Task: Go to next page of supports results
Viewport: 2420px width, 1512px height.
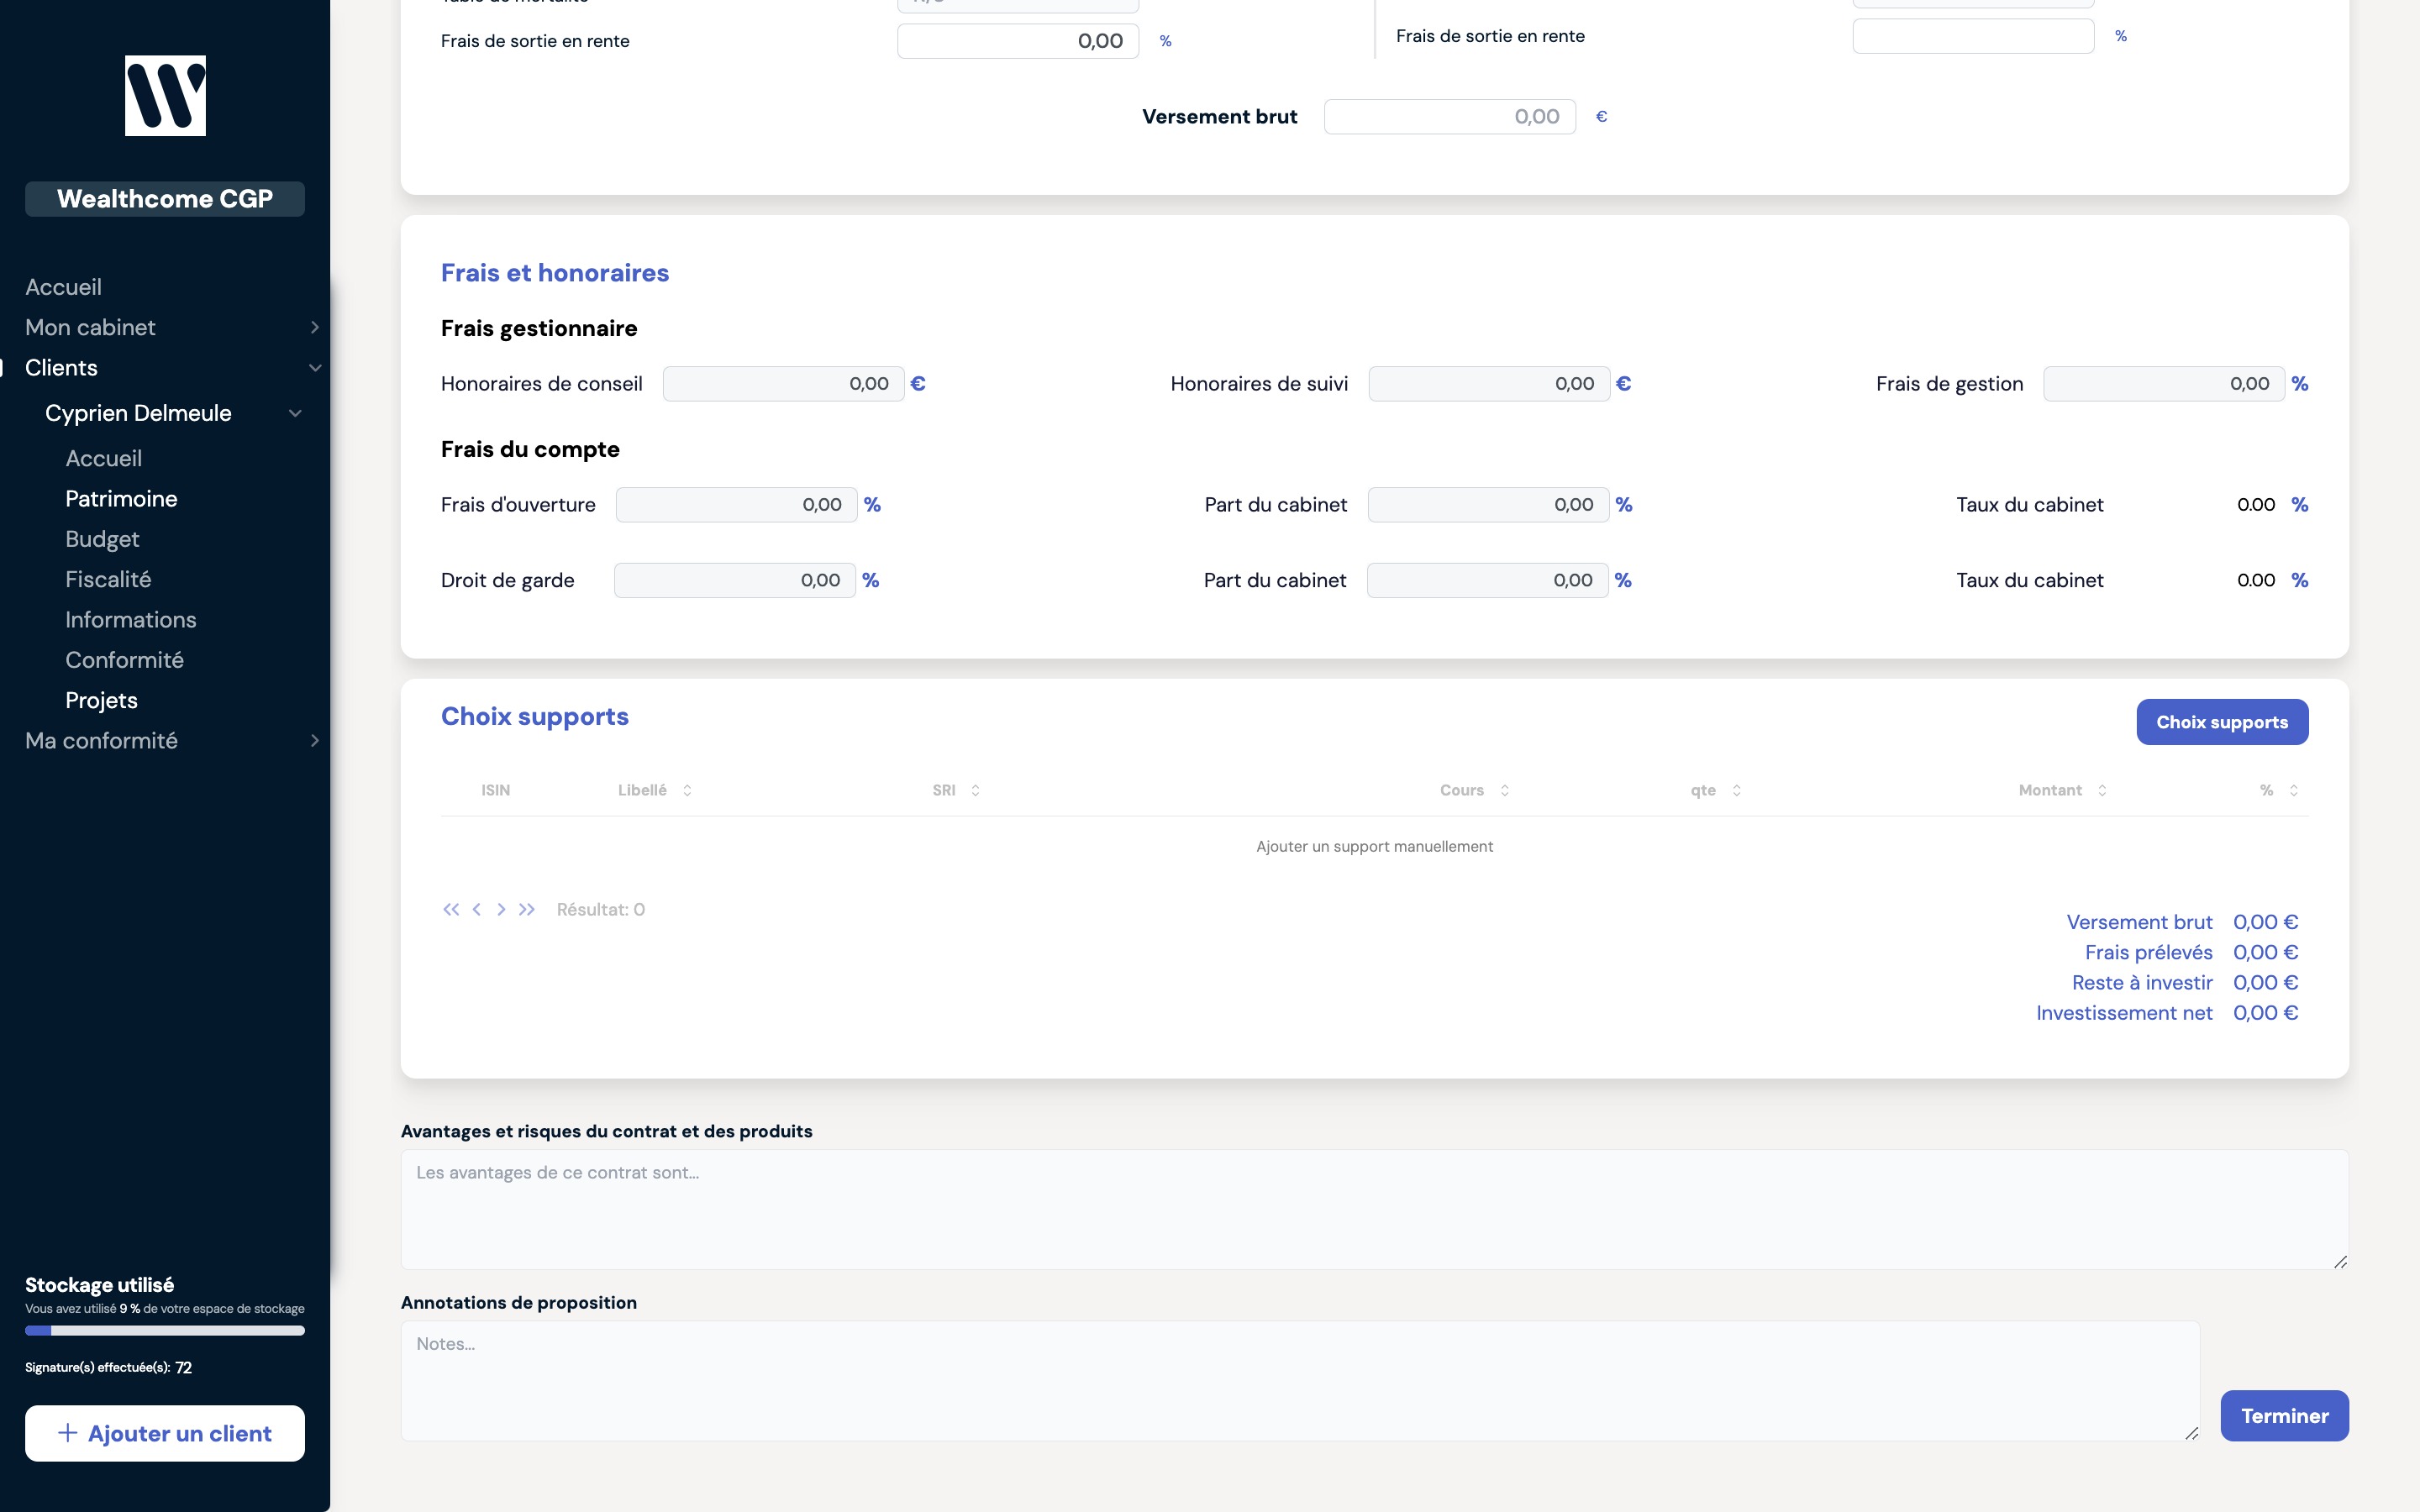Action: (x=501, y=909)
